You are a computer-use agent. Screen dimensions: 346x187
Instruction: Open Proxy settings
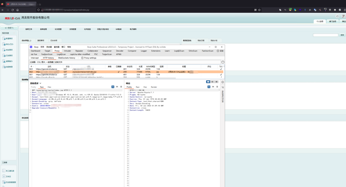(x=89, y=58)
